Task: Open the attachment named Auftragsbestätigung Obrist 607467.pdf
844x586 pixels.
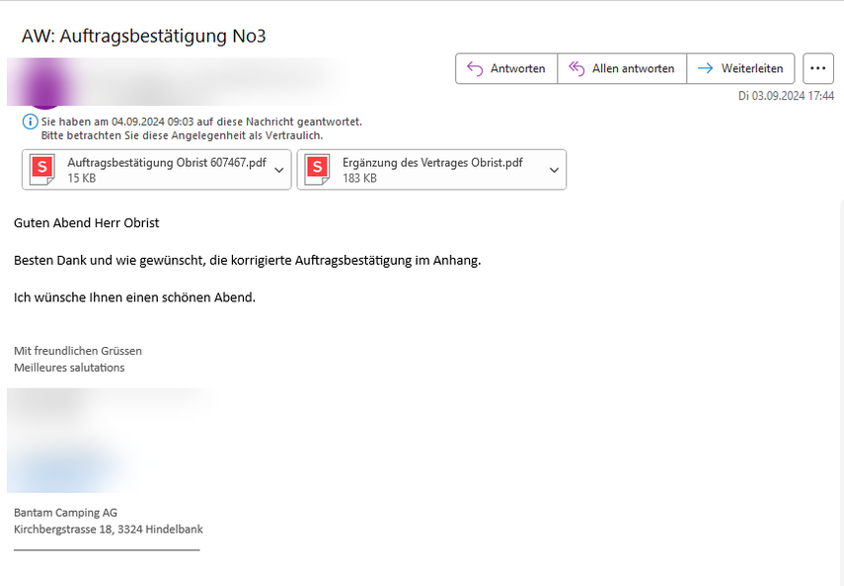Action: (166, 163)
